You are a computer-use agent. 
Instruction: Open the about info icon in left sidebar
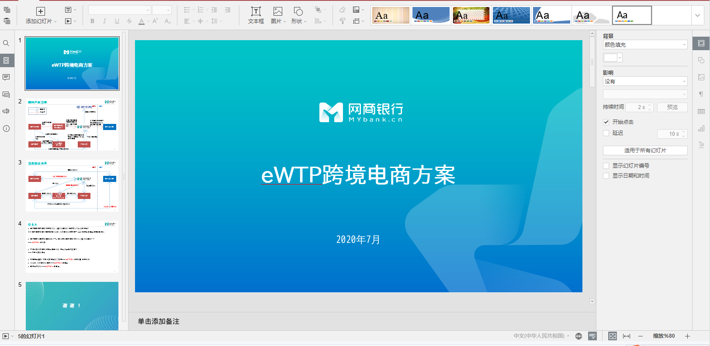pyautogui.click(x=6, y=128)
